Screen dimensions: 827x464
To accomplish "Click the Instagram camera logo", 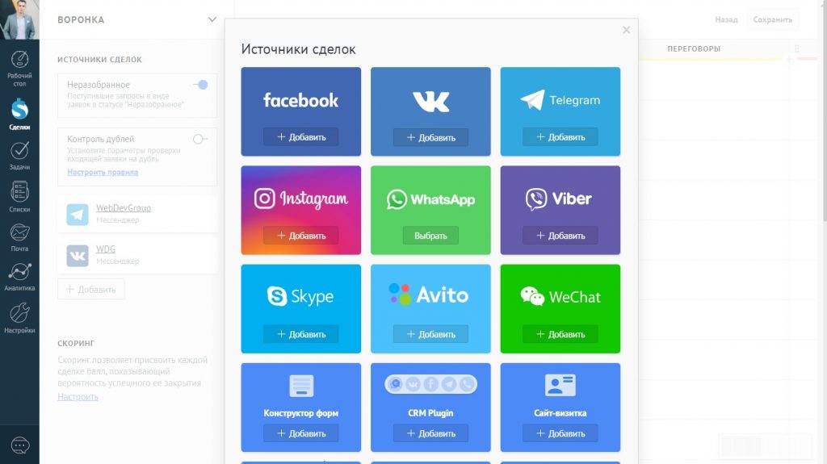I will tap(264, 199).
